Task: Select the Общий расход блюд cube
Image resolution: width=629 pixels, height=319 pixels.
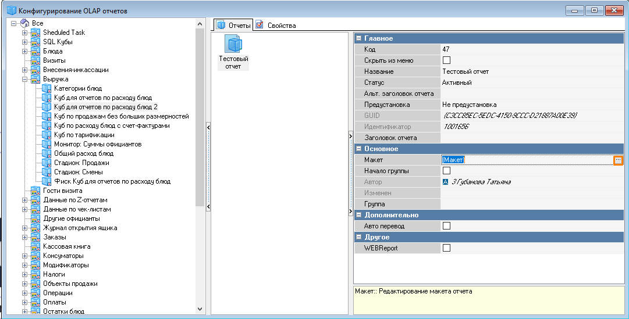Action: pyautogui.click(x=83, y=153)
